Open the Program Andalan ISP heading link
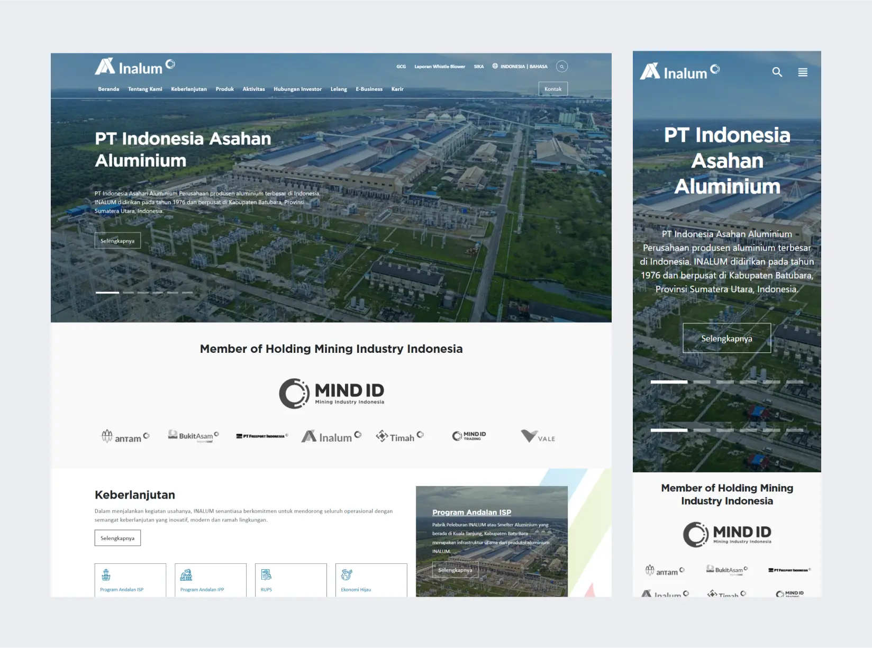This screenshot has width=872, height=648. tap(471, 512)
